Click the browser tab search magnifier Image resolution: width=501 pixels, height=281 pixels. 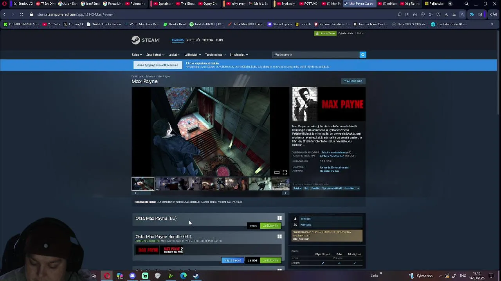pos(467,4)
